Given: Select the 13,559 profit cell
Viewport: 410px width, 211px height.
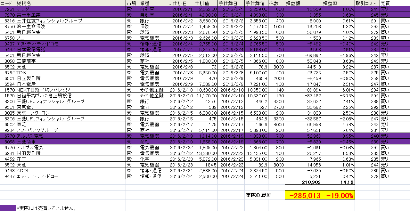Looking at the screenshot, I should pos(303,9).
